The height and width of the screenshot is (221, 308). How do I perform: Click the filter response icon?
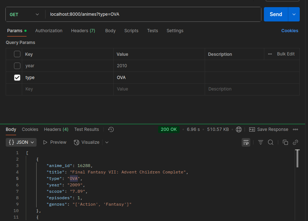(260, 142)
